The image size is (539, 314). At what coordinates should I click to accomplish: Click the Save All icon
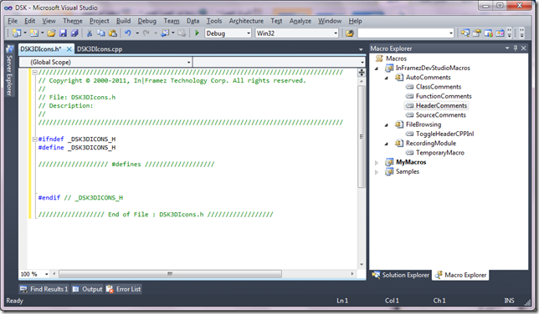(x=74, y=33)
